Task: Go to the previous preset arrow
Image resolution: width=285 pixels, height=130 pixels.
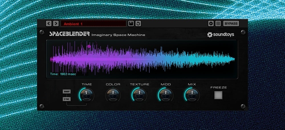Action: [49, 24]
